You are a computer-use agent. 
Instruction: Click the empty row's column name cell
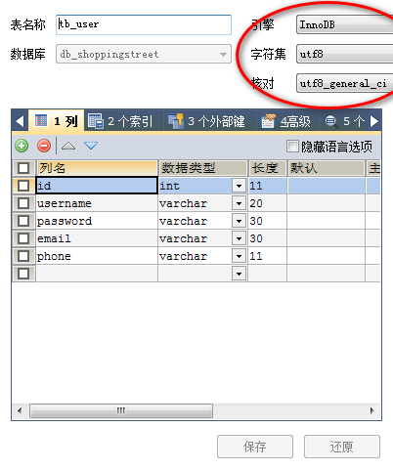(97, 274)
